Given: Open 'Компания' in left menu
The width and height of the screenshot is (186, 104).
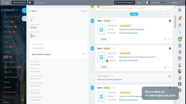Looking at the screenshot, I should tap(8, 87).
